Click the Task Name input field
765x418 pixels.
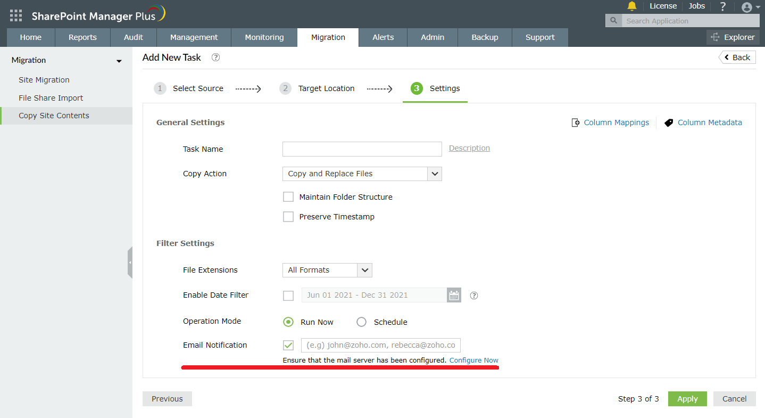coord(362,149)
